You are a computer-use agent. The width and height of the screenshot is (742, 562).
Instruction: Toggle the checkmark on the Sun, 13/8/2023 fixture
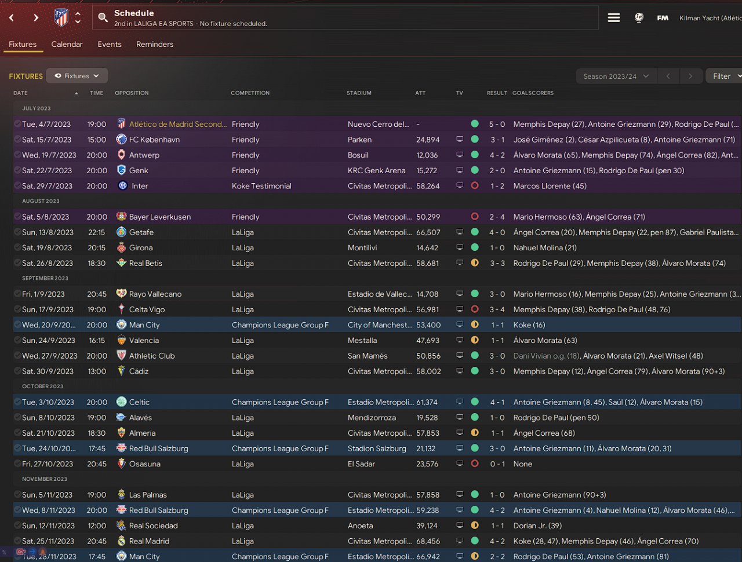(x=17, y=232)
